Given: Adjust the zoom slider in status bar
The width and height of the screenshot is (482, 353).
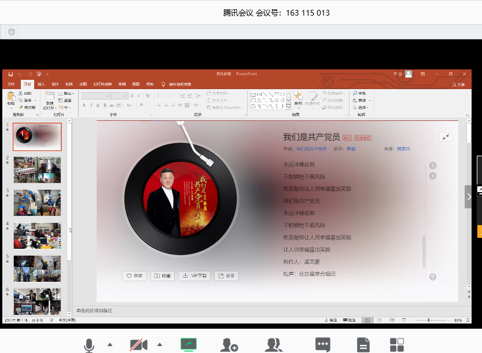Looking at the screenshot, I should click(429, 320).
